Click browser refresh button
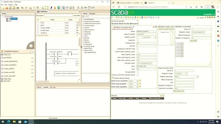The image size is (221, 124). (119, 7)
